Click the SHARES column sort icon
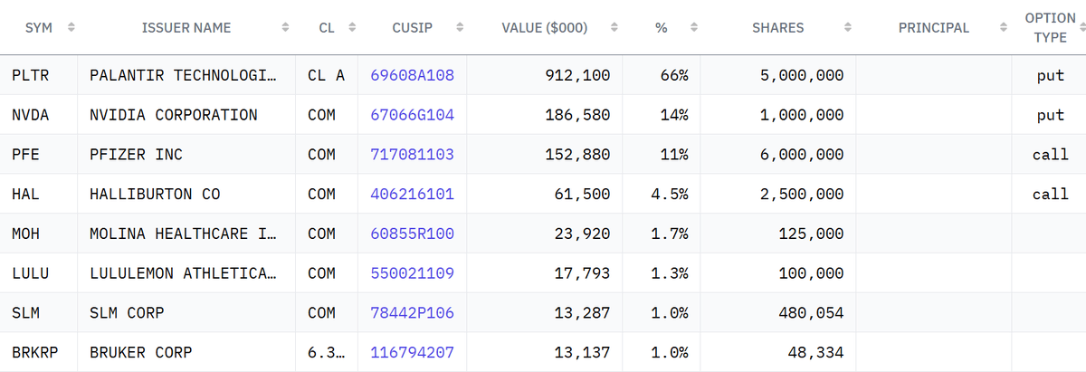 (848, 28)
